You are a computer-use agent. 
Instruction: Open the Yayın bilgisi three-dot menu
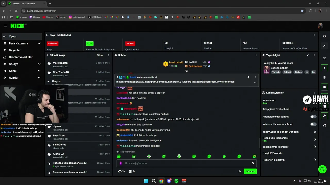tap(314, 55)
